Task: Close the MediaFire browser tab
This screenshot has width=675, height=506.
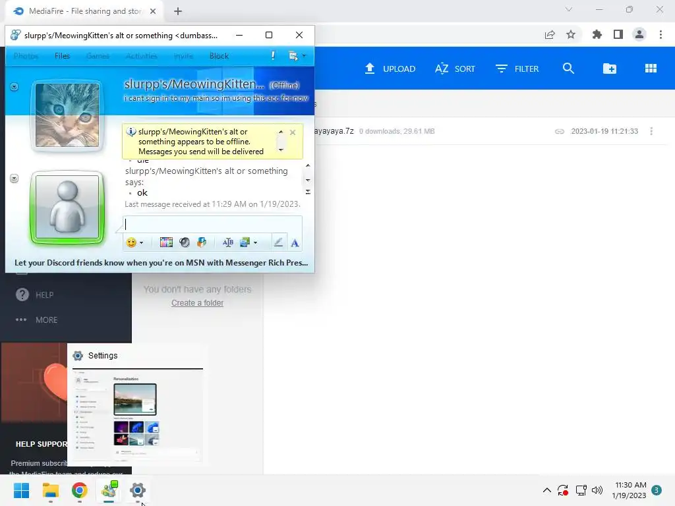Action: (153, 11)
